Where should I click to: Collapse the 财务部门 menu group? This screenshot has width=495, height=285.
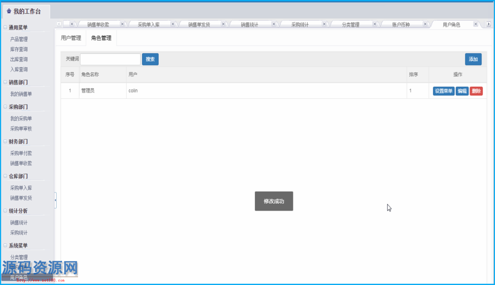point(5,141)
